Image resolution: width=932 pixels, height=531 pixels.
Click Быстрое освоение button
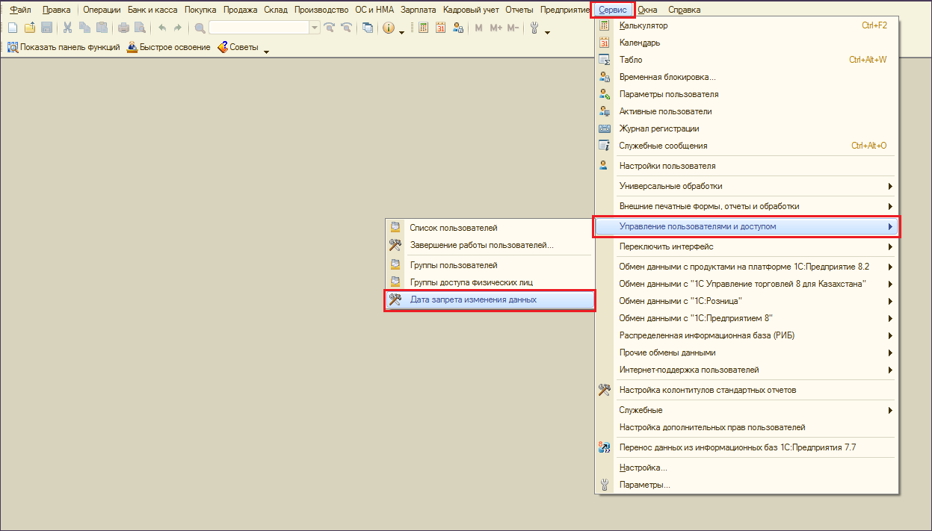(169, 48)
